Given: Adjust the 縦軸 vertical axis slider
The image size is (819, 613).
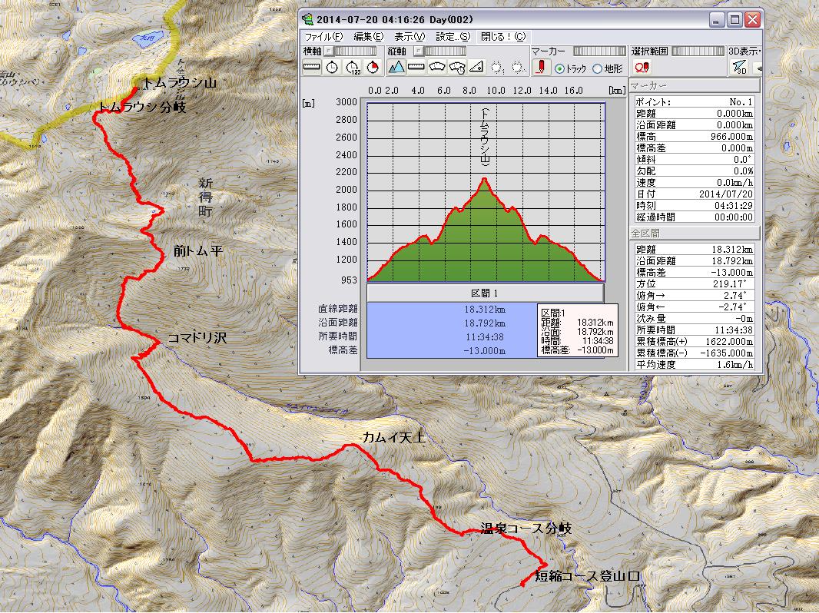Looking at the screenshot, I should click(x=445, y=51).
